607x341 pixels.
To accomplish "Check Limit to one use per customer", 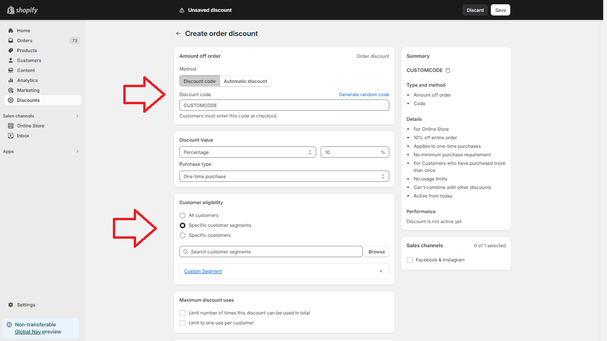I will (x=183, y=323).
